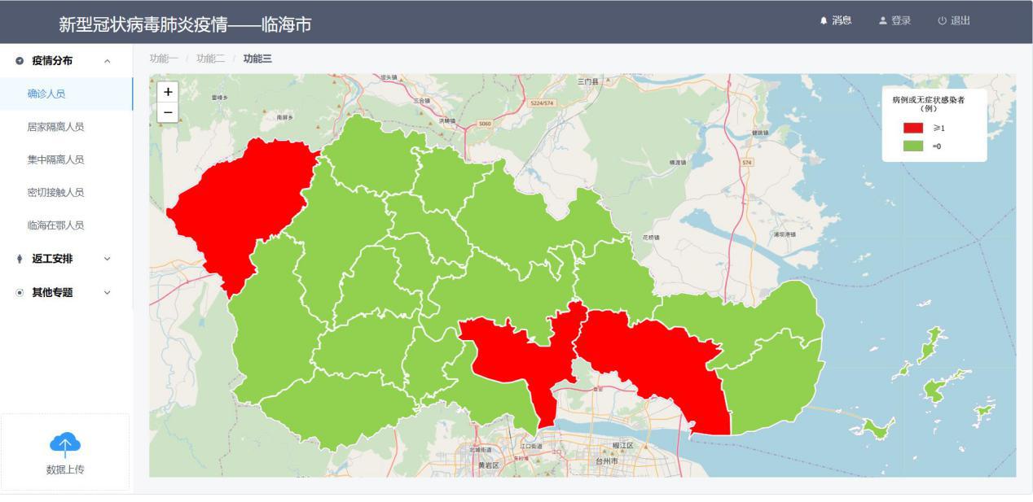Zoom in the map with plus button
This screenshot has height=502, width=1033.
coord(168,92)
